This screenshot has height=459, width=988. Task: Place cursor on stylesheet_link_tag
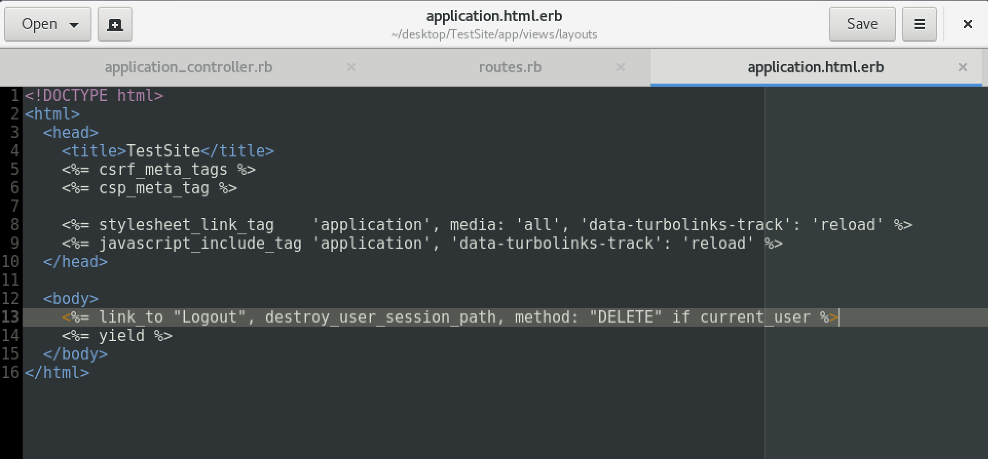coord(186,225)
